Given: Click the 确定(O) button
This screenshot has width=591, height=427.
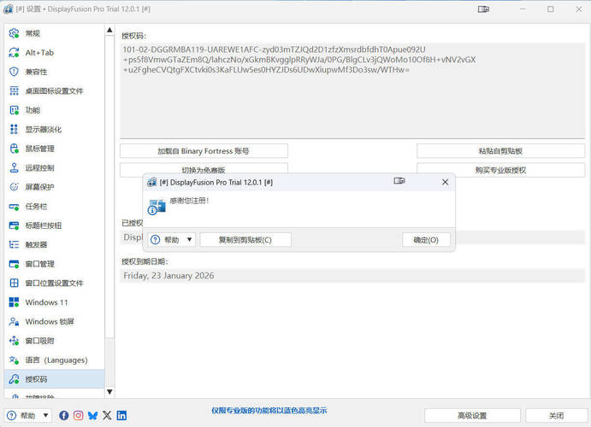Looking at the screenshot, I should (x=426, y=240).
